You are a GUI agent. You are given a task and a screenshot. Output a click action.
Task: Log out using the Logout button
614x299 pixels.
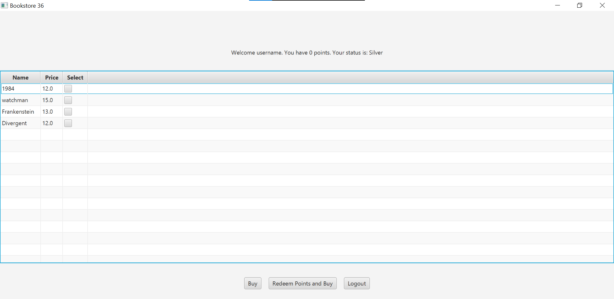[357, 283]
